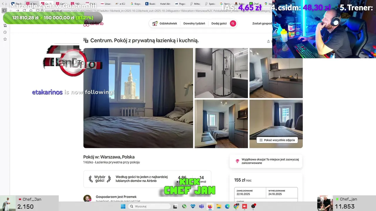Click the 'Wyjątkowa okazja!' notice text
Image resolution: width=376 pixels, height=211 pixels.
270,161
